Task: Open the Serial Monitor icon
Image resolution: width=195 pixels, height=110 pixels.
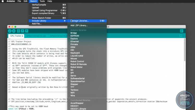Action: 181,31
